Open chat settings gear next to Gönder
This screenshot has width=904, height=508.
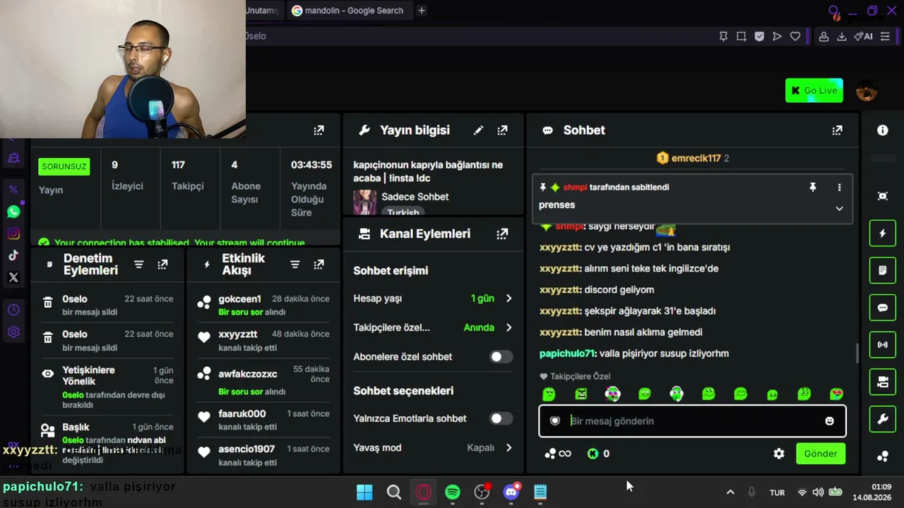778,454
